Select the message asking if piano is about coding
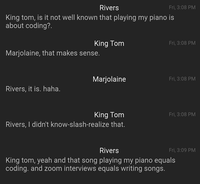The width and height of the screenshot is (200, 184). [90, 21]
